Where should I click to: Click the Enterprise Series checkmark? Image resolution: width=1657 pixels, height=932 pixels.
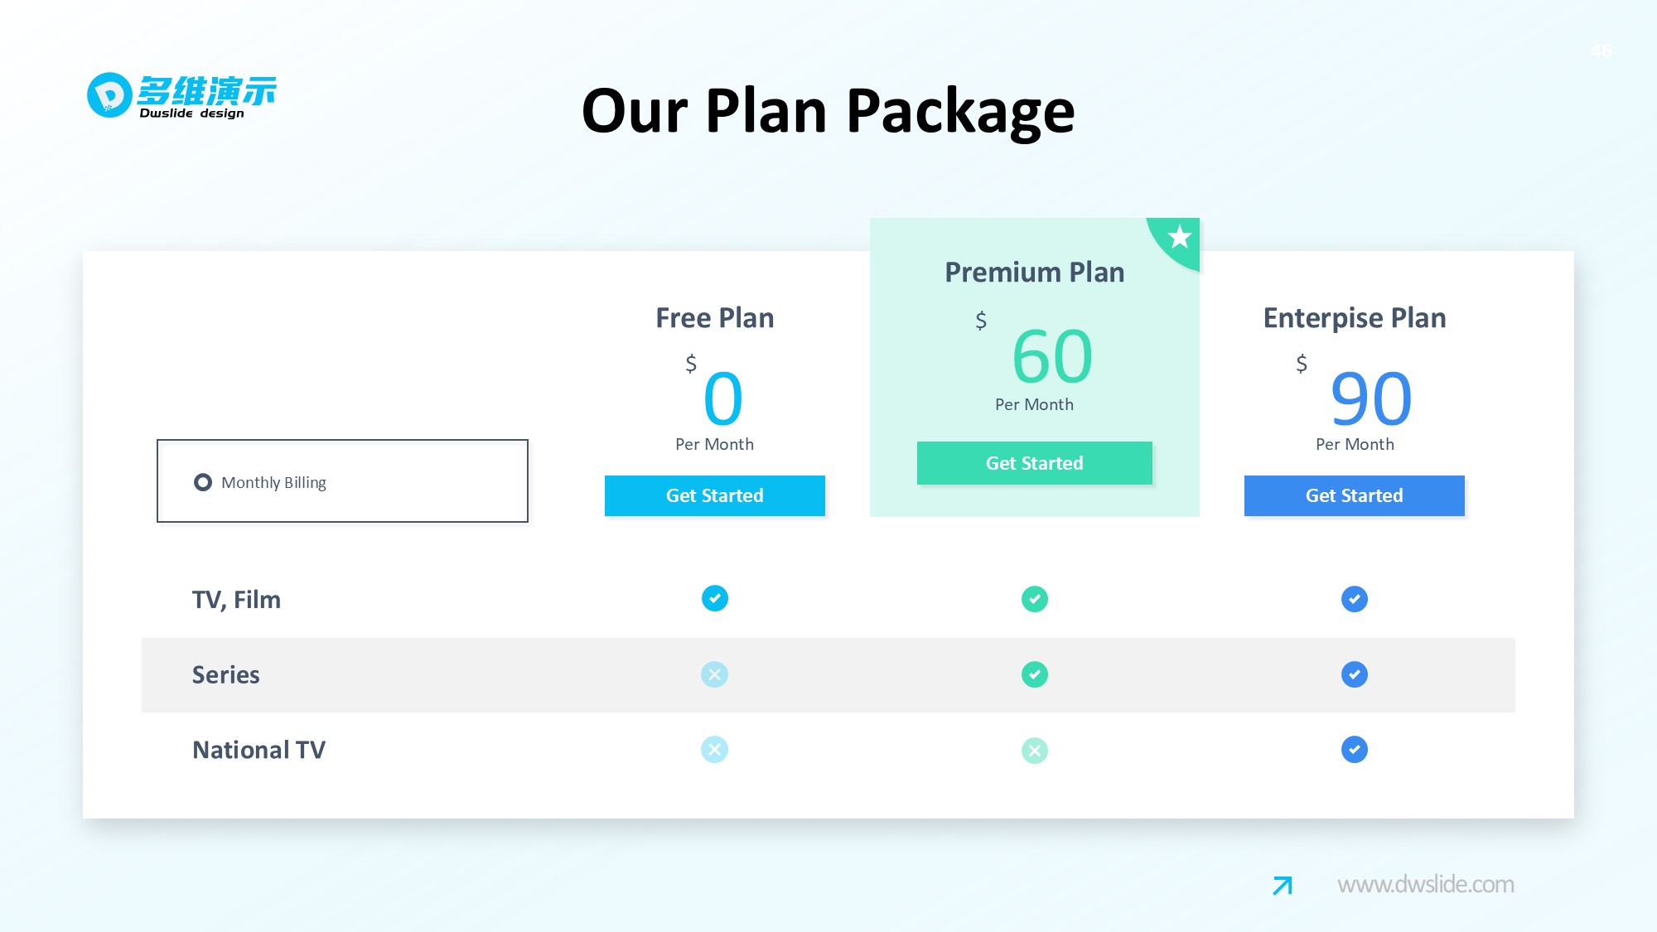(x=1354, y=674)
